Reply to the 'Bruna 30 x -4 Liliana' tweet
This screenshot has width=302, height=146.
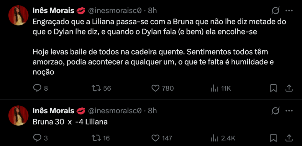click(37, 137)
